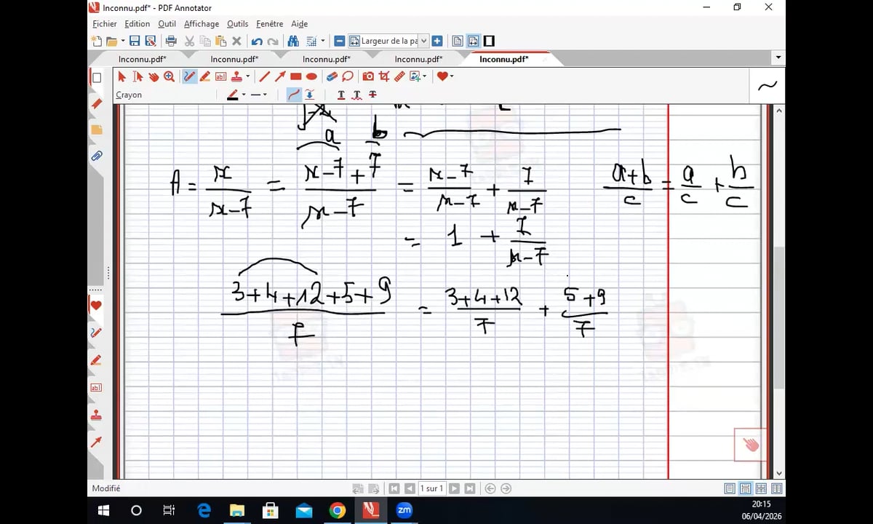Image resolution: width=873 pixels, height=524 pixels.
Task: Open the Largeur de la page zoom combo box
Action: click(388, 41)
